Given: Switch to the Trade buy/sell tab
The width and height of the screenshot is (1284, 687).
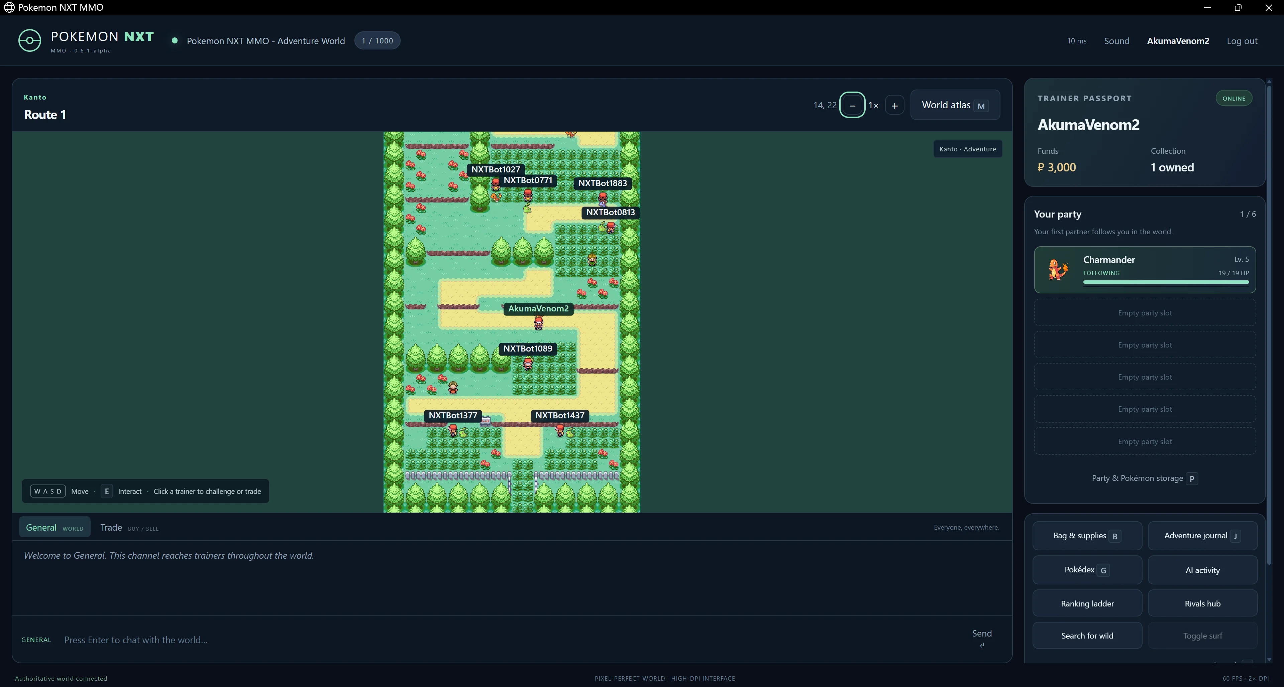Looking at the screenshot, I should click(x=129, y=528).
